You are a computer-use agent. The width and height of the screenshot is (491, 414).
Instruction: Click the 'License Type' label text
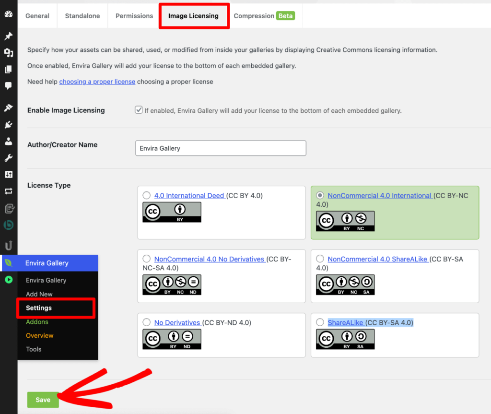tap(49, 185)
